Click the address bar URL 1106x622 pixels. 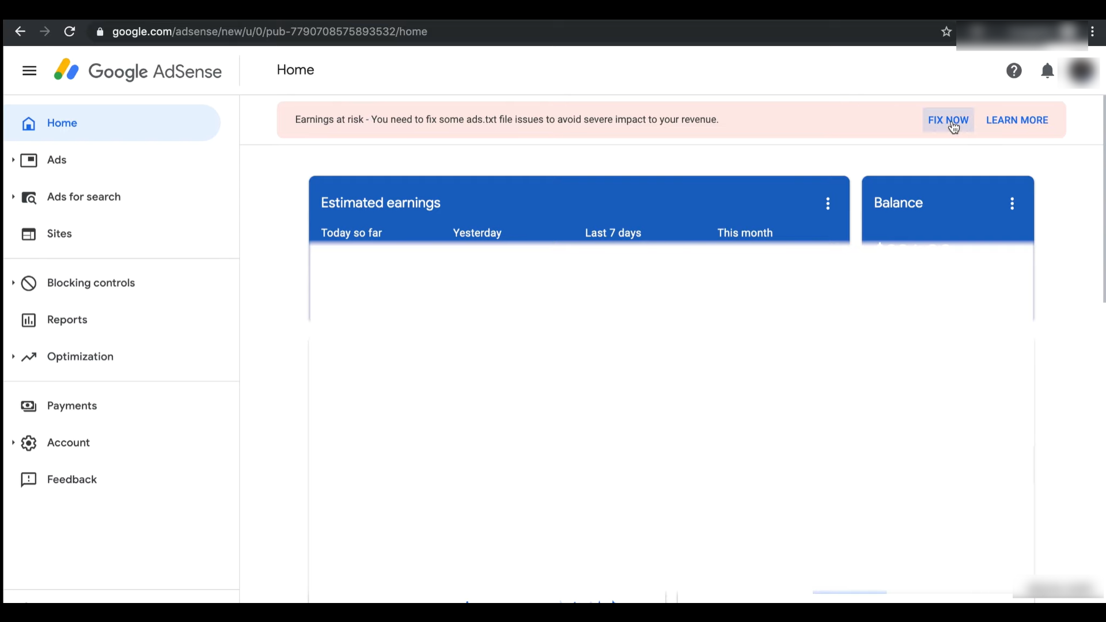point(270,32)
